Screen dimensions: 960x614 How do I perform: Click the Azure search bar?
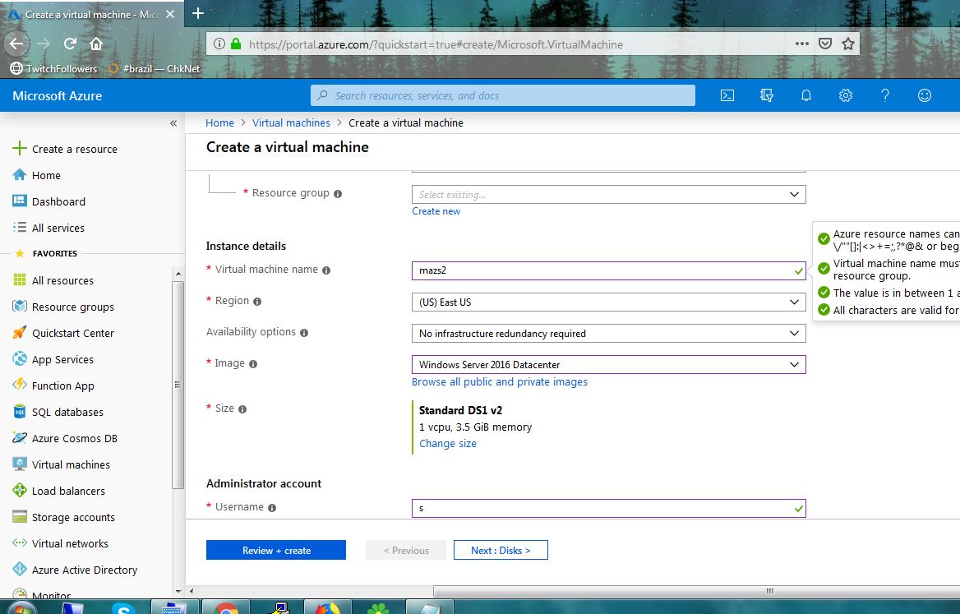503,95
